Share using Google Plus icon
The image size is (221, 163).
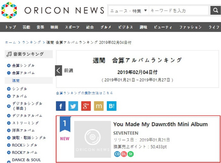click(x=86, y=106)
